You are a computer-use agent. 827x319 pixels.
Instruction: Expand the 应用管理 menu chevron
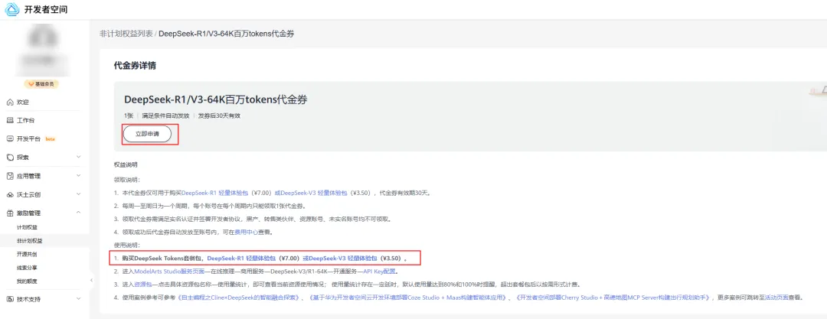click(79, 176)
